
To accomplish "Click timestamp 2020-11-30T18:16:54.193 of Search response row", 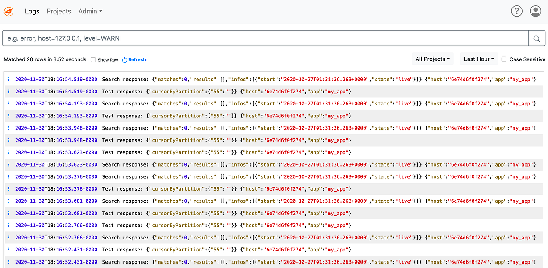I will coord(56,104).
